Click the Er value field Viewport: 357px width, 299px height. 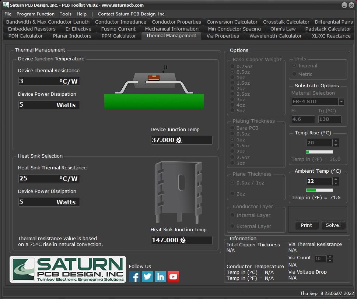coord(303,119)
